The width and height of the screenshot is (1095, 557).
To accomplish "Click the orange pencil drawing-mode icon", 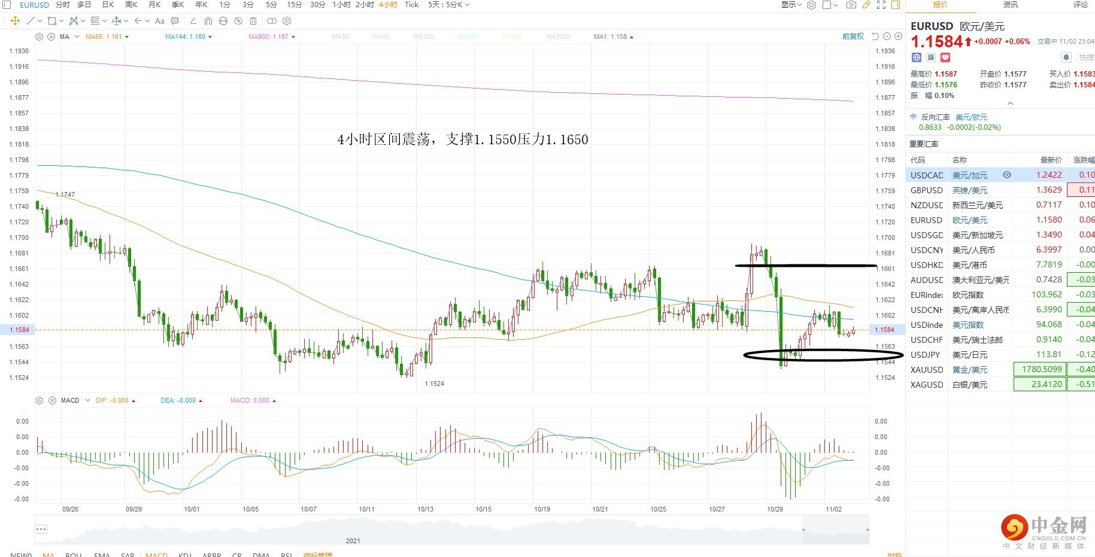I will [x=866, y=5].
